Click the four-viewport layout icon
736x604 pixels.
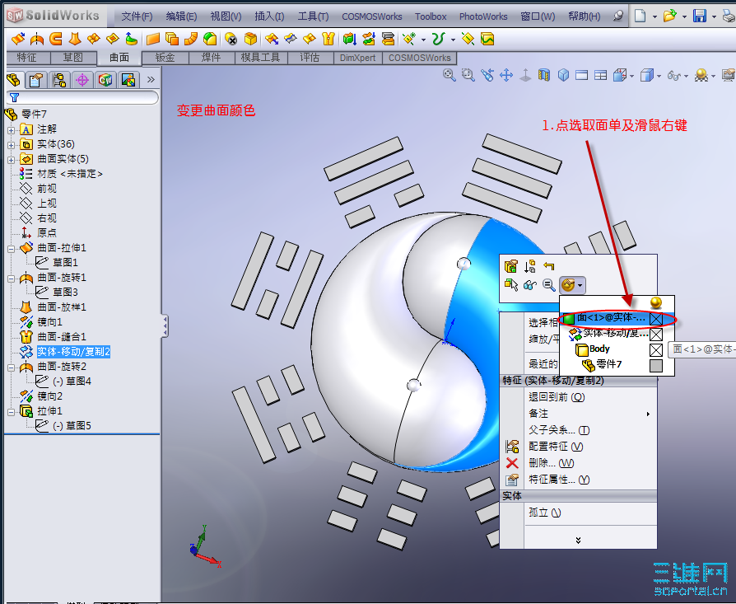point(600,75)
